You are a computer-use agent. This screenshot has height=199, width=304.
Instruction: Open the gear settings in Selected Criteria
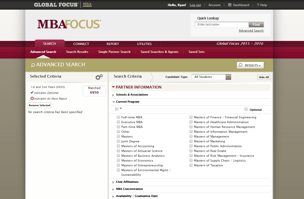tap(99, 77)
